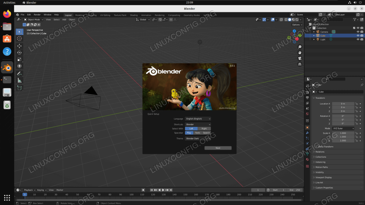Image resolution: width=365 pixels, height=205 pixels.
Task: Click the new scene icon beside the Scene field
Action: (x=321, y=15)
